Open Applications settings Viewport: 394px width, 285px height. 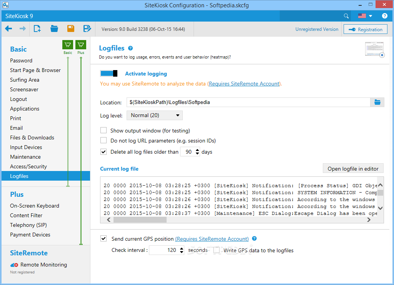25,109
